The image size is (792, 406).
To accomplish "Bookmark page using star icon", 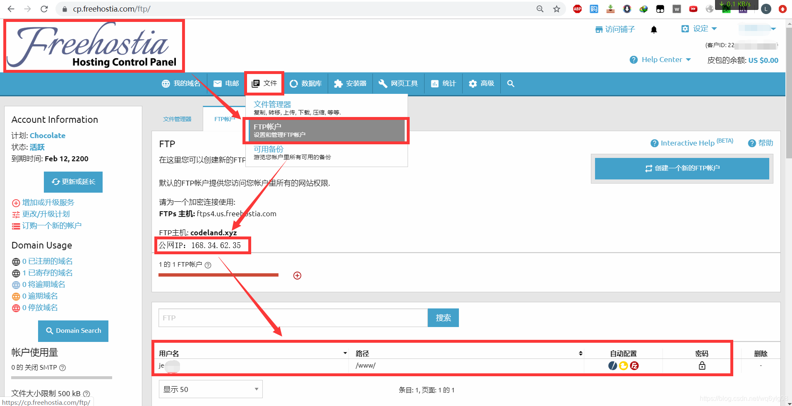I will click(557, 9).
